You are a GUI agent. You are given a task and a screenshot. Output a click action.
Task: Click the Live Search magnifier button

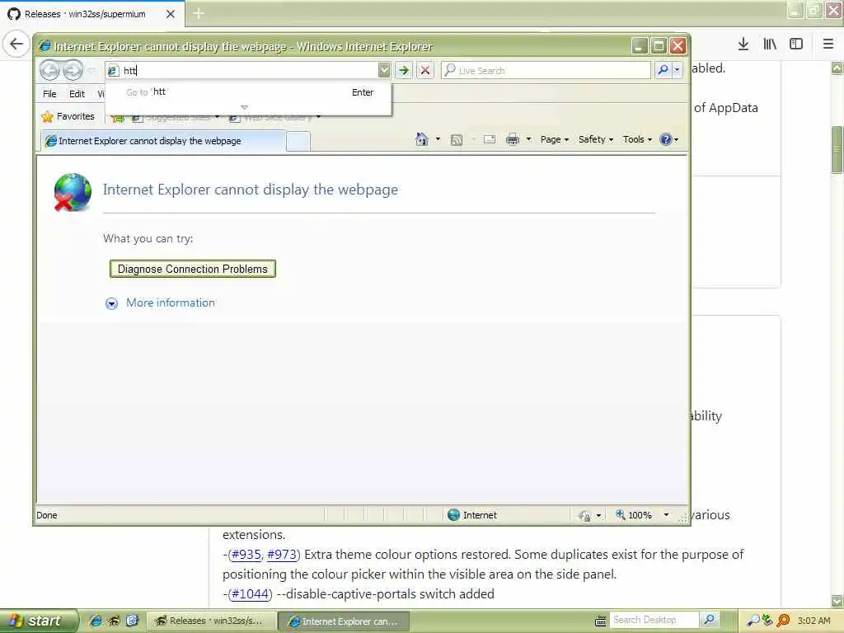pos(663,70)
